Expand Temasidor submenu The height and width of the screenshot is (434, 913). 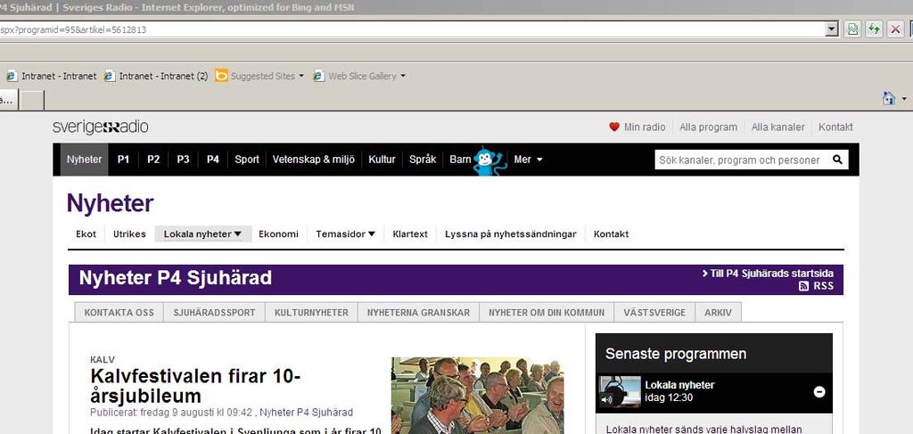tap(345, 233)
